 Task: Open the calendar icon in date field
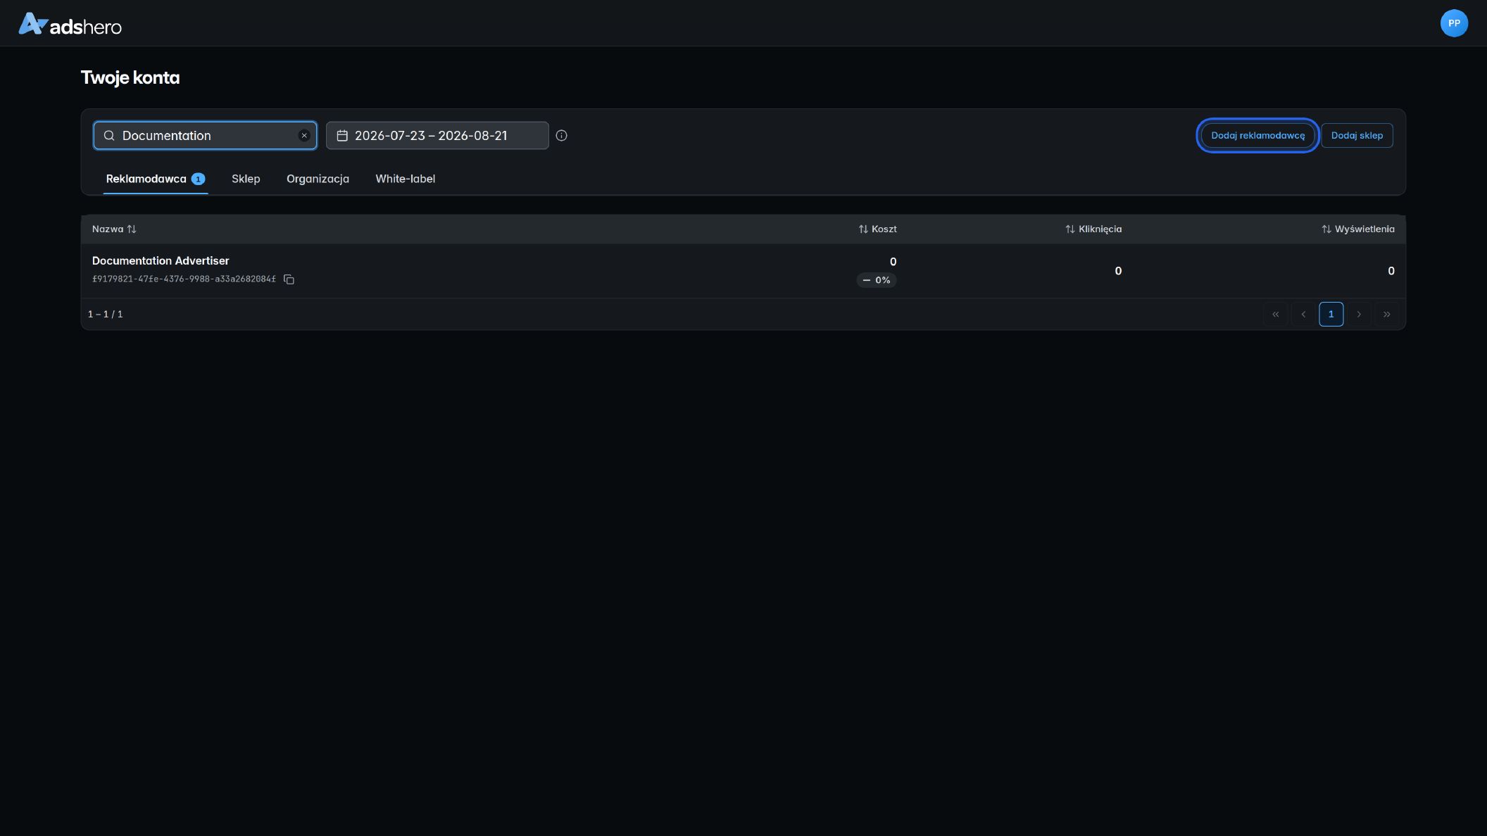point(342,136)
